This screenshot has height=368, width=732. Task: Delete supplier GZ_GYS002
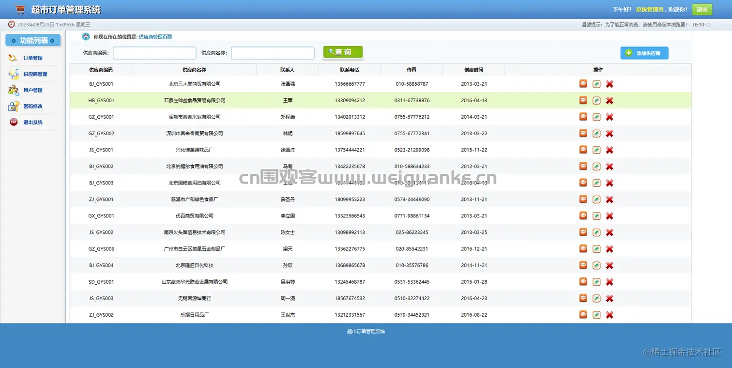pos(610,133)
